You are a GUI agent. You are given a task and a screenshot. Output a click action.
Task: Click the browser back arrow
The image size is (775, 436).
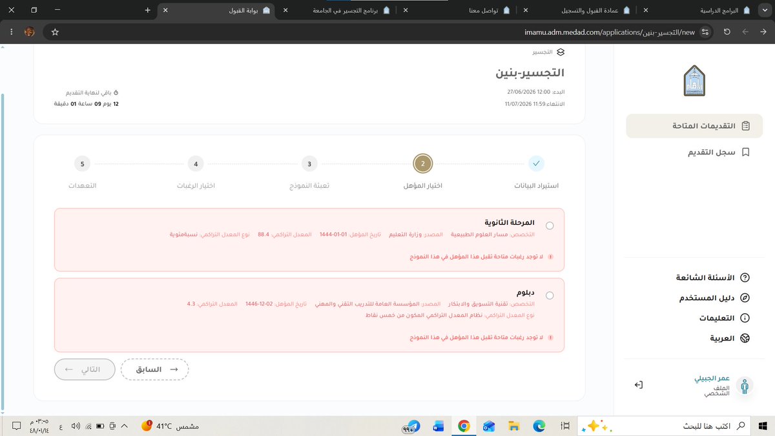pos(763,32)
